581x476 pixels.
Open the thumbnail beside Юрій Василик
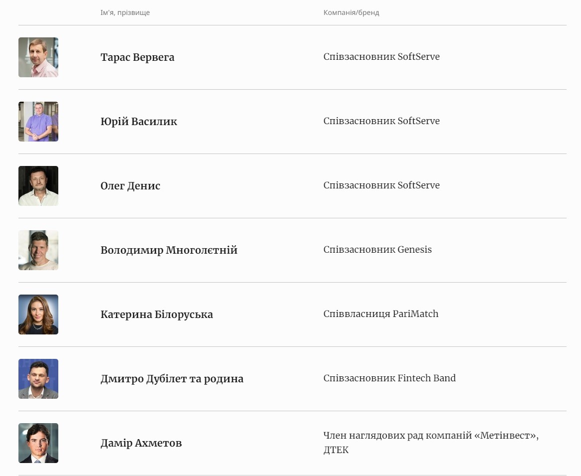(38, 122)
